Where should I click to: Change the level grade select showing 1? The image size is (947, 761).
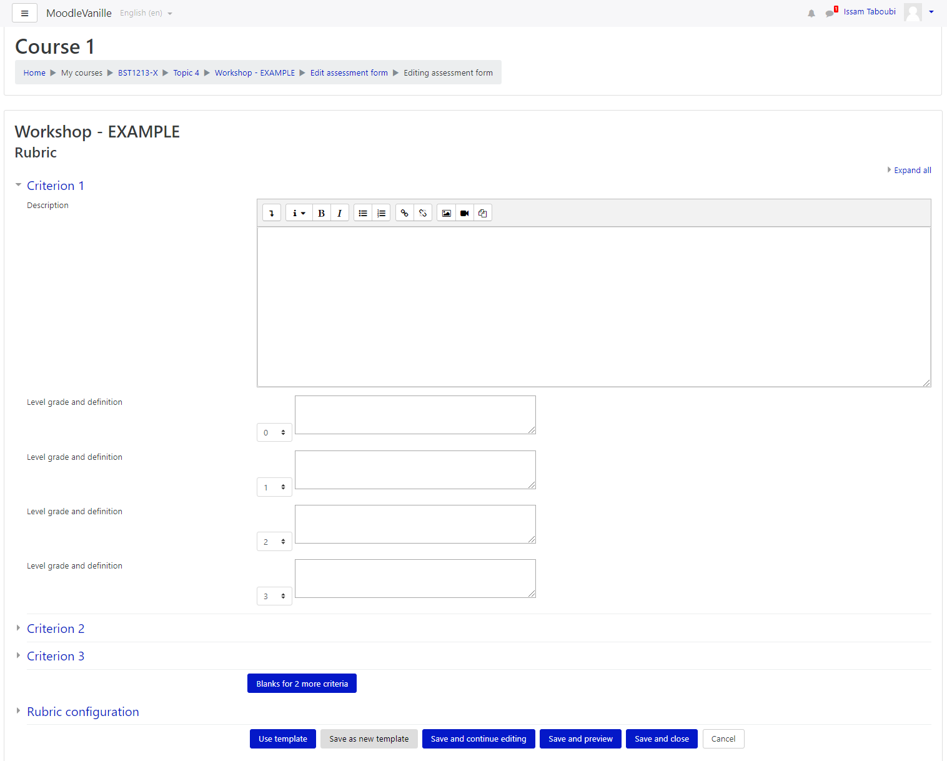[x=274, y=487]
